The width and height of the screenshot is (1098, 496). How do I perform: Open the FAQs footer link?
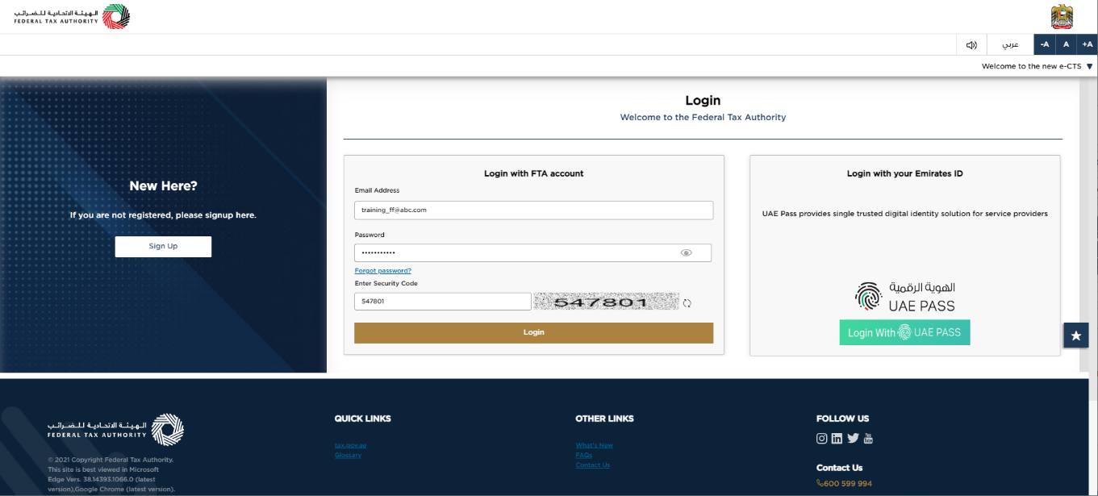tap(584, 456)
